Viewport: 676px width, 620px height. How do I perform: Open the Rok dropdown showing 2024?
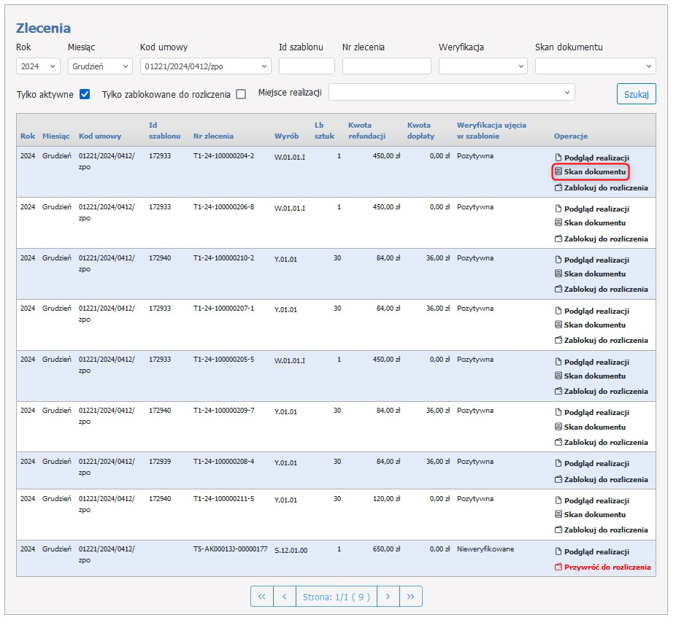click(39, 66)
